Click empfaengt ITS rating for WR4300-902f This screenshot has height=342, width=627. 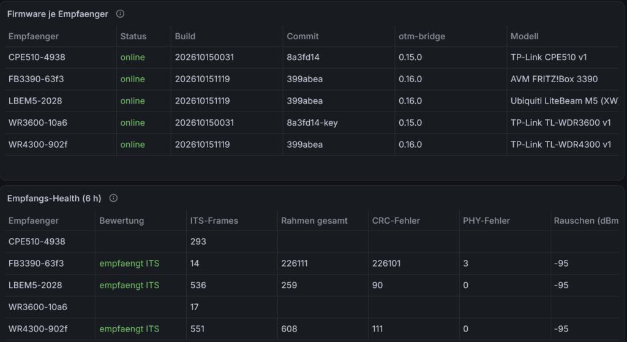129,329
